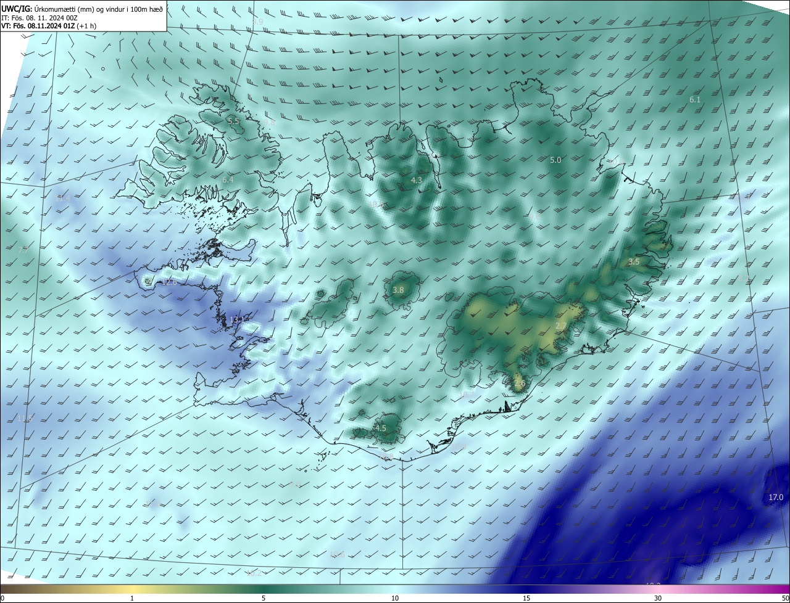Image resolution: width=790 pixels, height=603 pixels.
Task: Click the legend tick label 30
Action: 658,599
